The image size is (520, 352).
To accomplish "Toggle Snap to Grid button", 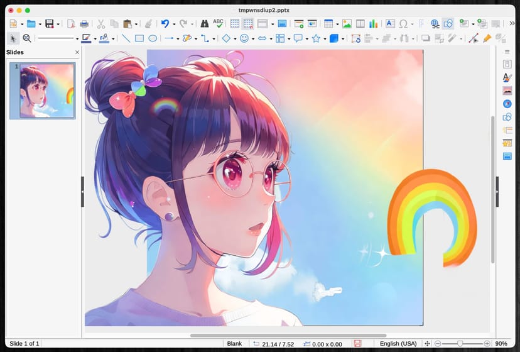I will [x=248, y=24].
